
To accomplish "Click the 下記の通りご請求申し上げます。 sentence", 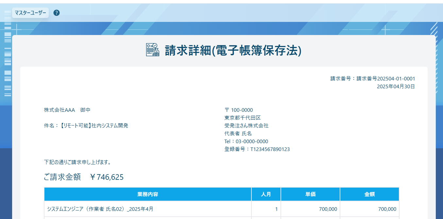I will point(78,162).
